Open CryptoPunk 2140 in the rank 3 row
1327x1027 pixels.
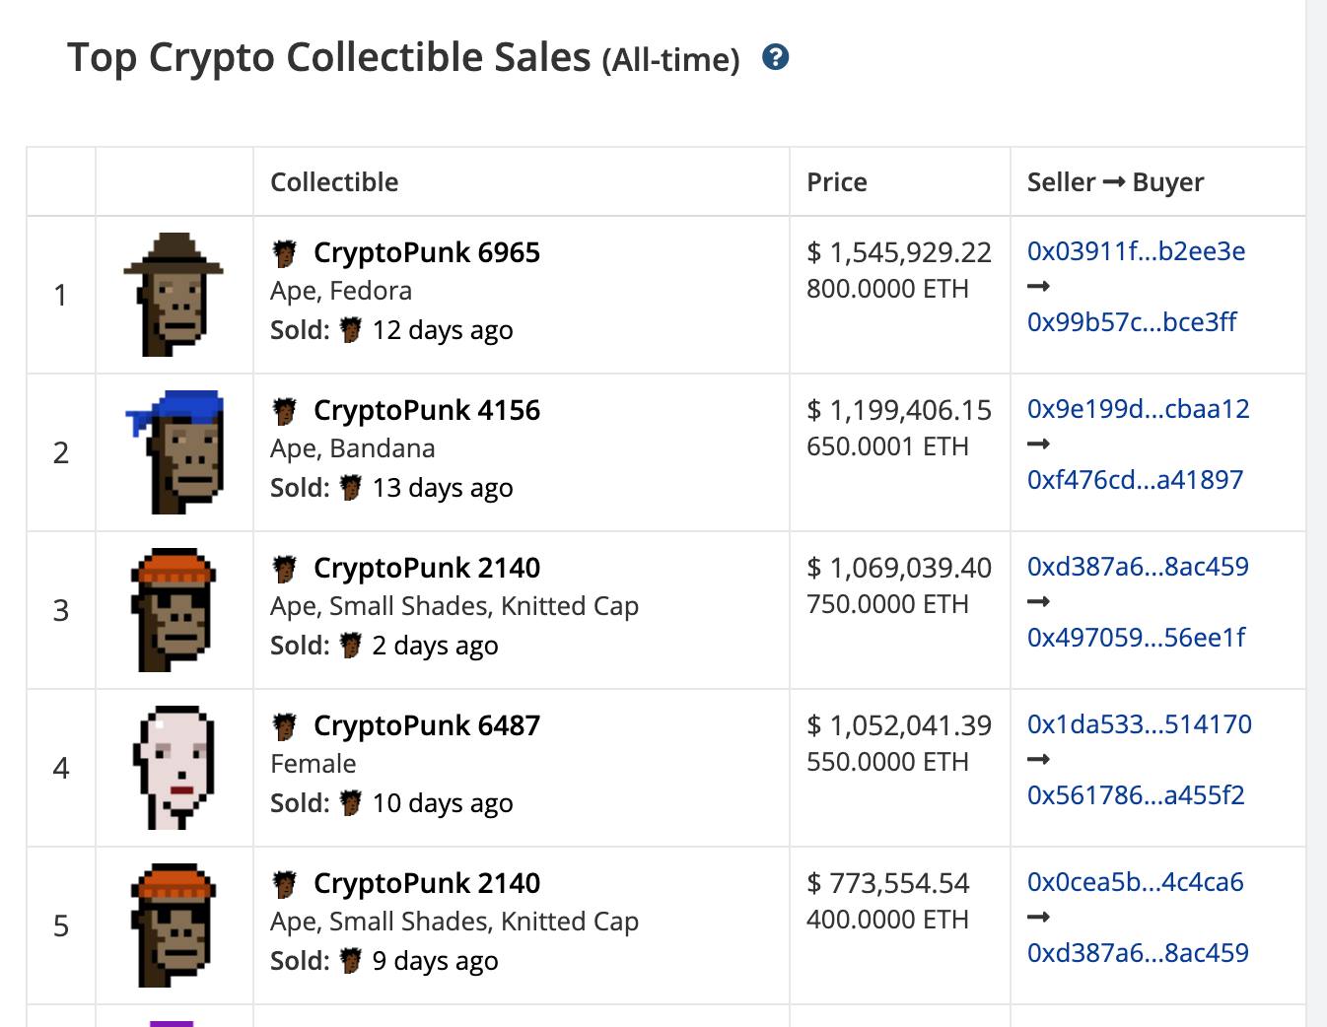(427, 568)
